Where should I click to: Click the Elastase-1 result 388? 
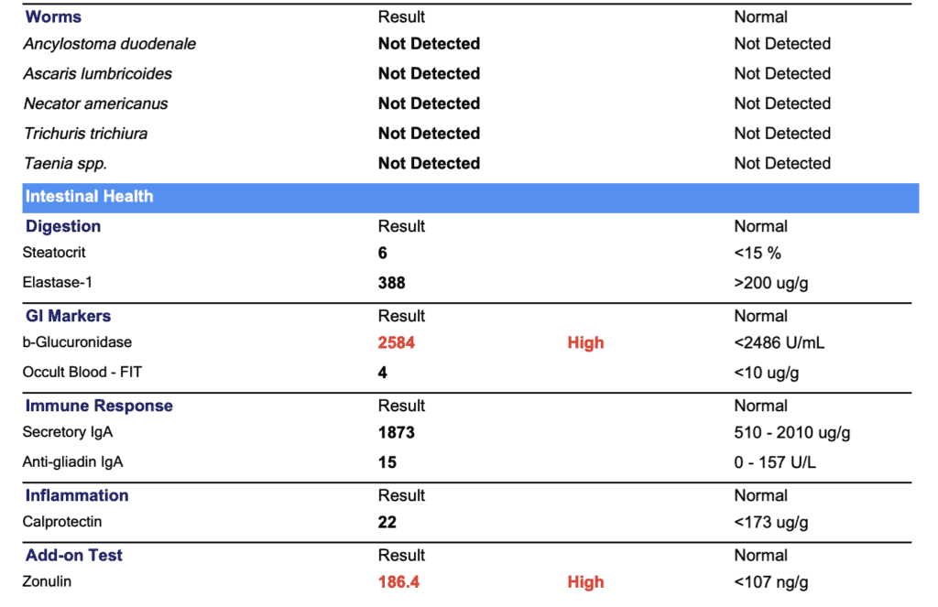(x=391, y=283)
